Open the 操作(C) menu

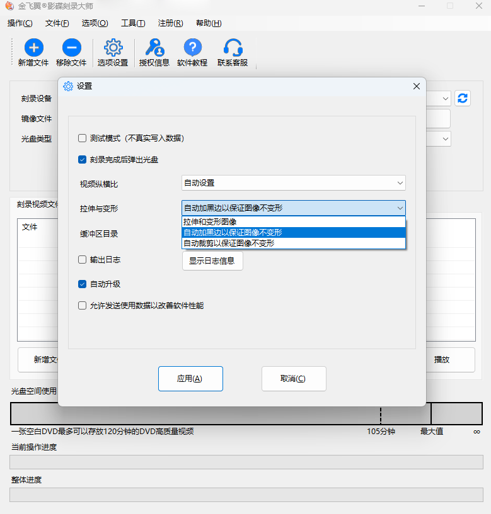coord(20,23)
